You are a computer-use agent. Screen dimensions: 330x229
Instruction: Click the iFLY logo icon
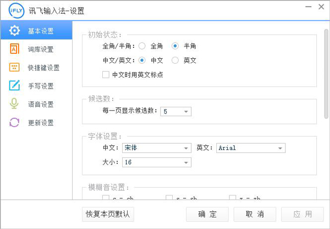[16, 10]
